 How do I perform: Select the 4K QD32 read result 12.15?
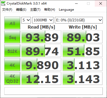click(41, 79)
